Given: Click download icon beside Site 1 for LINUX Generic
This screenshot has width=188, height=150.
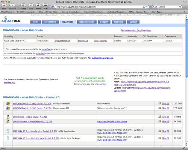Looking at the screenshot, I should 160,121.
